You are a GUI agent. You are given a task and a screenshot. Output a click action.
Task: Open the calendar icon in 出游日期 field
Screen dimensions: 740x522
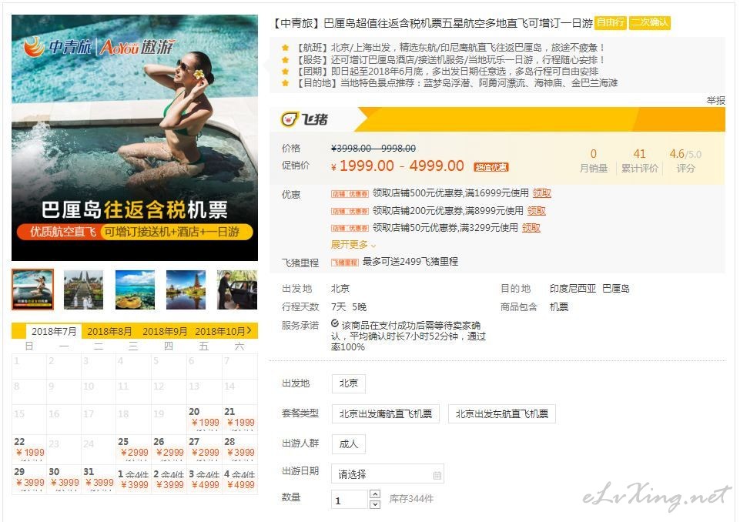point(437,475)
